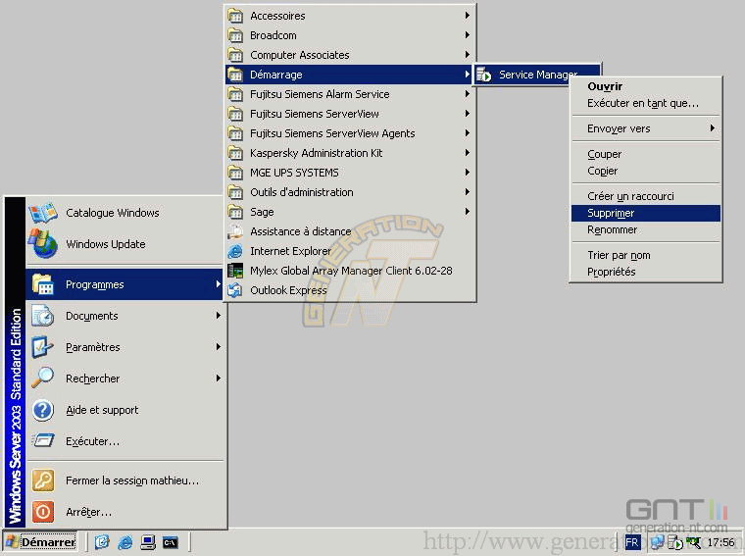The height and width of the screenshot is (556, 745).
Task: Click the Accessoires folder icon
Action: click(x=235, y=16)
